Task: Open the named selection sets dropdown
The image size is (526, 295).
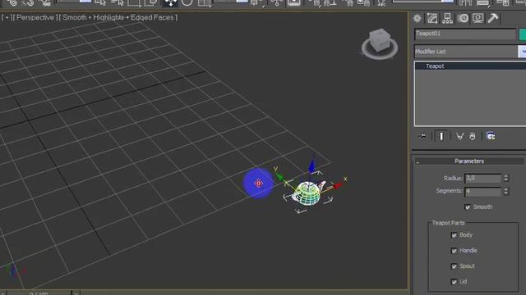Action: (x=423, y=2)
